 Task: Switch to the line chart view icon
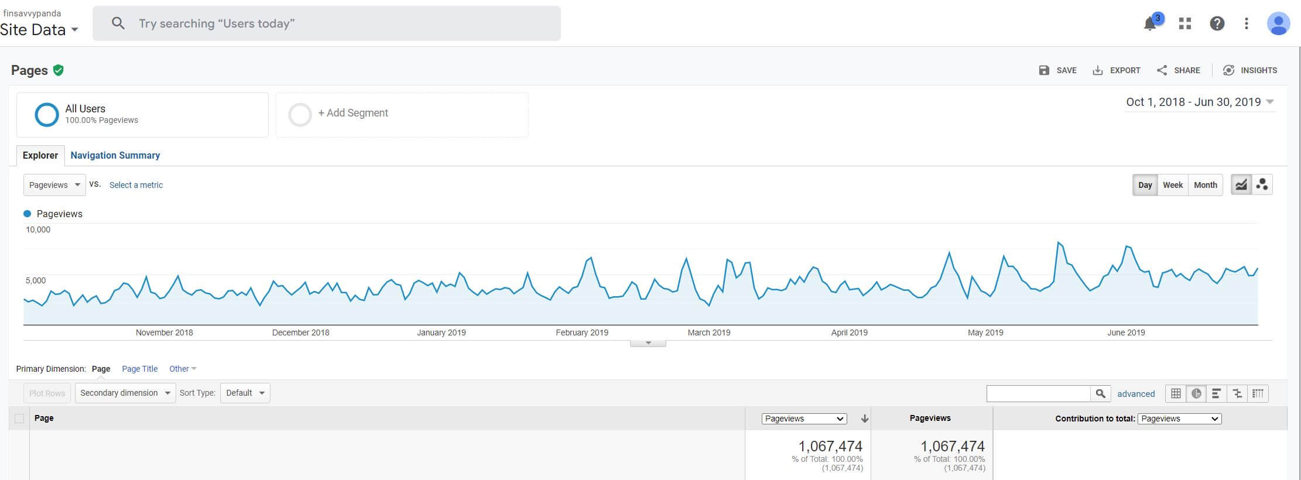pos(1241,185)
